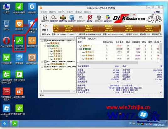Image resolution: width=168 pixels, height=129 pixels.
Task: Open the Broadband Connection (宽带连接) desktop icon
Action: pos(19,59)
